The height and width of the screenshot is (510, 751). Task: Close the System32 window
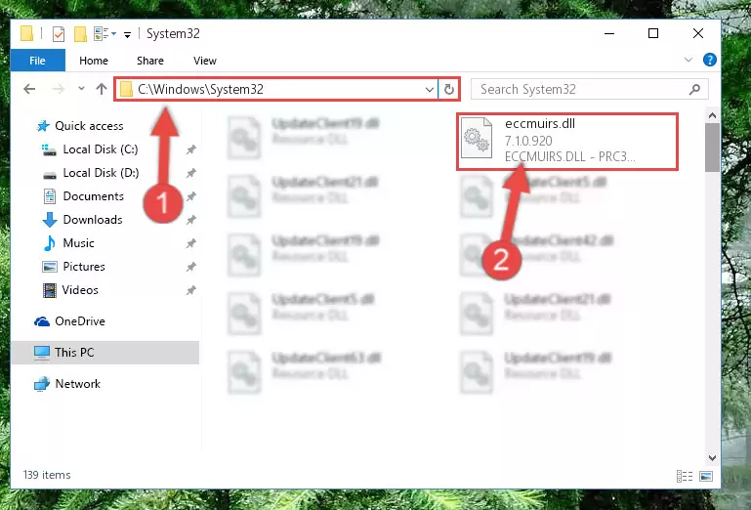pyautogui.click(x=698, y=33)
